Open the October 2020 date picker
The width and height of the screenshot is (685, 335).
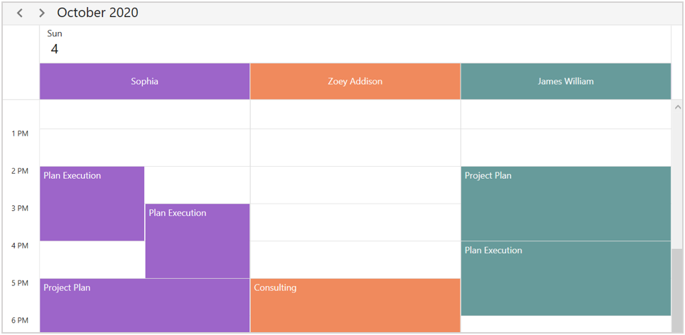[x=97, y=13]
